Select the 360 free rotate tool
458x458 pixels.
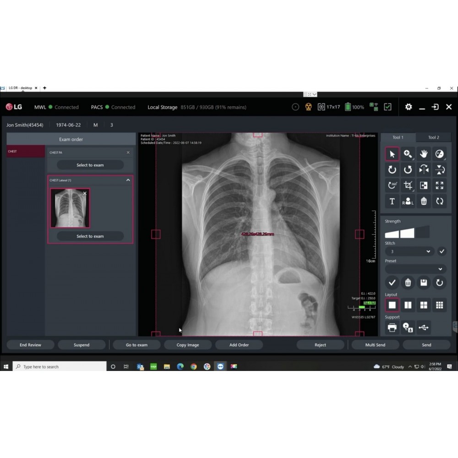tap(392, 185)
